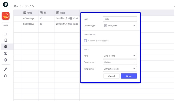Click the cell '2020年11月27日 10:36'
This screenshot has height=102, width=175.
(67, 18)
